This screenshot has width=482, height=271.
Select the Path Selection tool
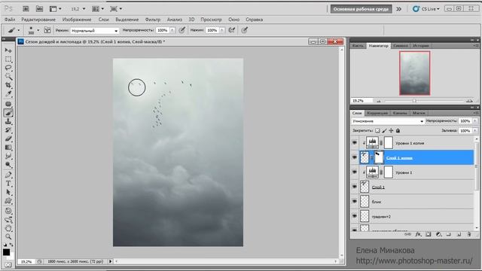(8, 193)
